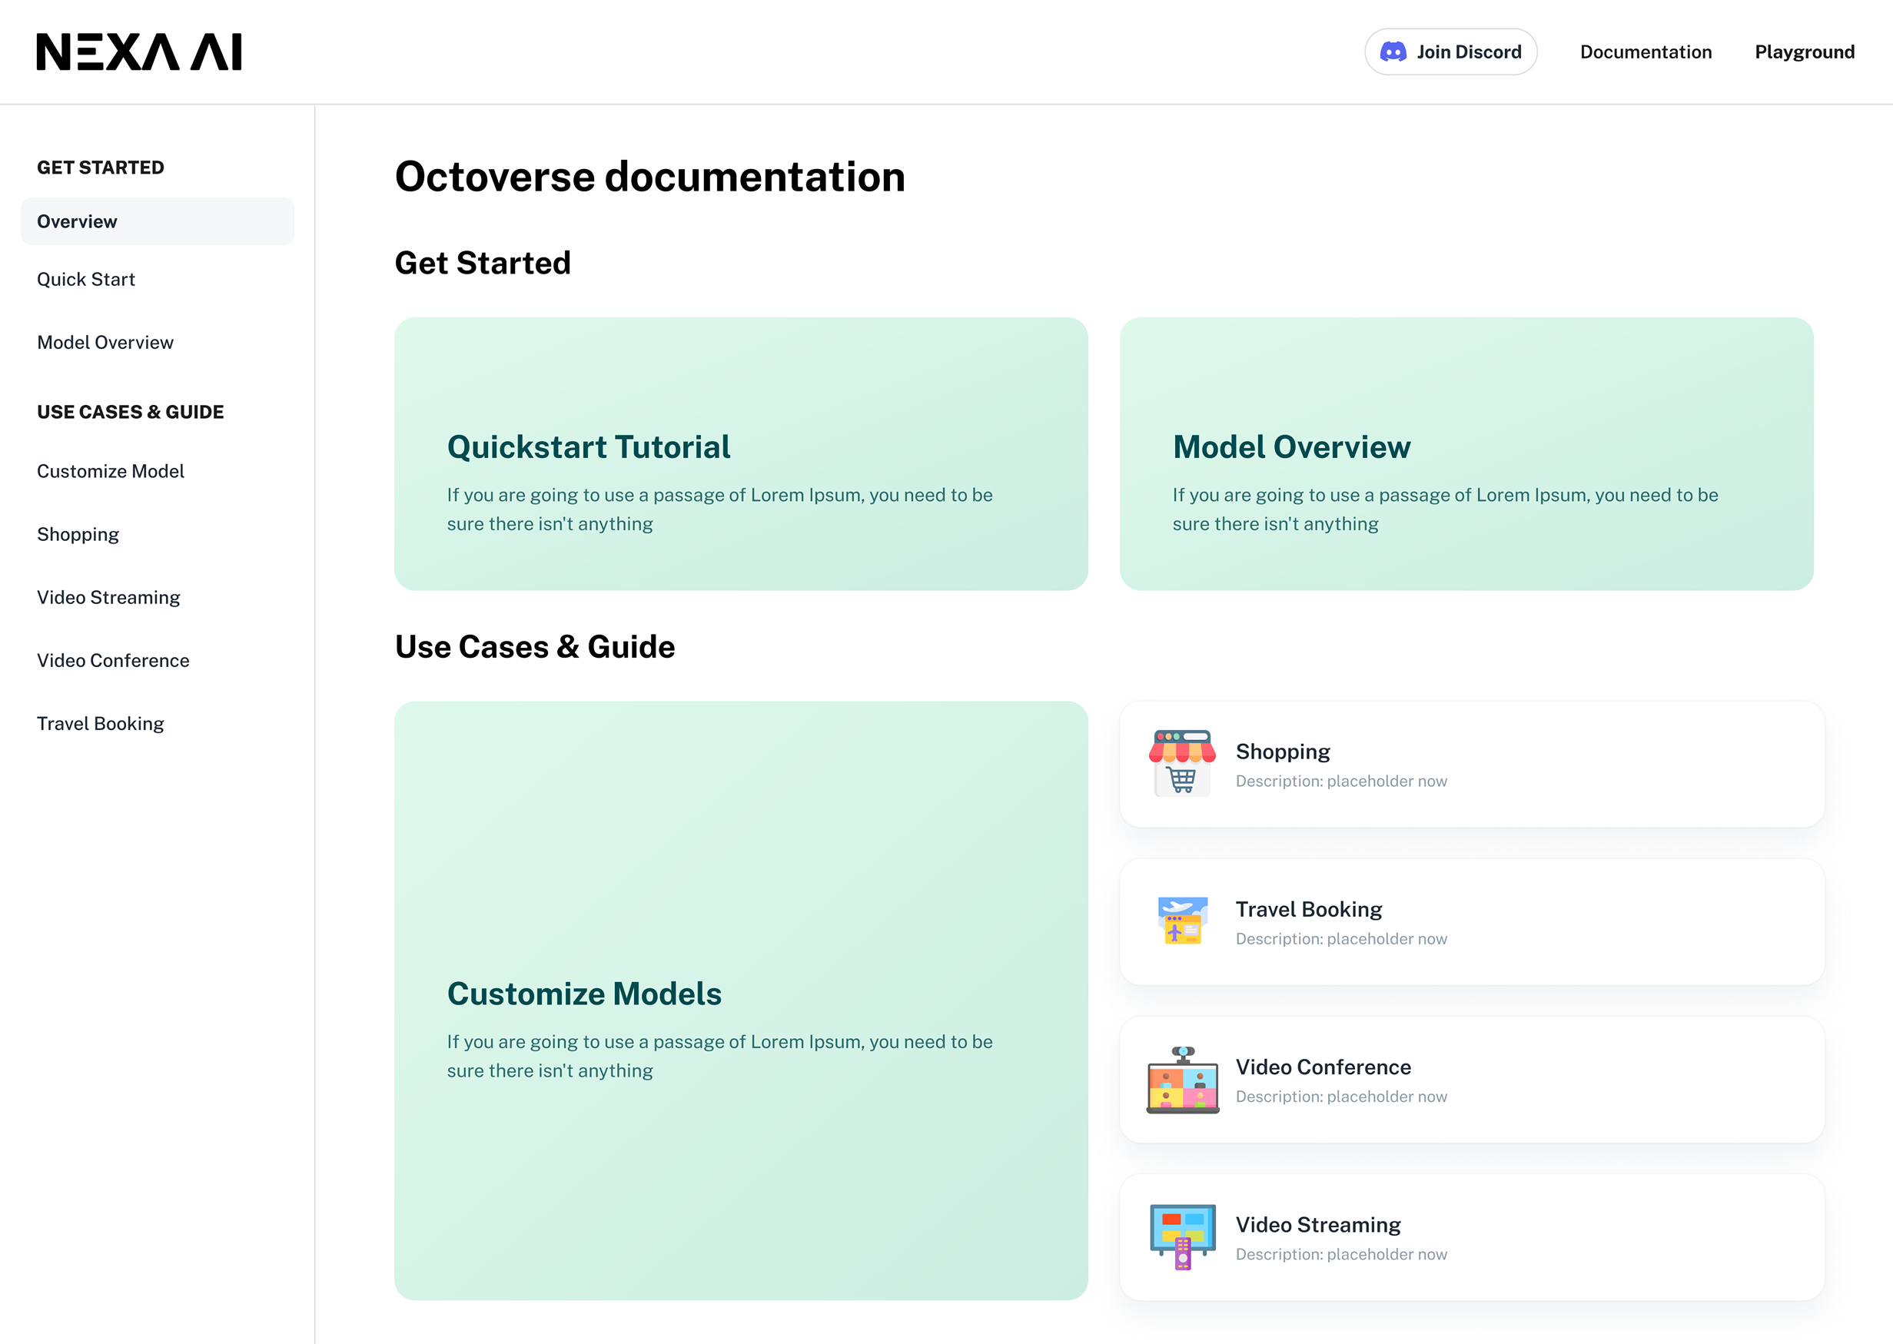The height and width of the screenshot is (1344, 1893).
Task: Click the Shopping storefront icon
Action: coord(1182,762)
